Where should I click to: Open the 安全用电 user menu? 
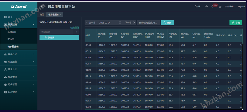(229, 7)
